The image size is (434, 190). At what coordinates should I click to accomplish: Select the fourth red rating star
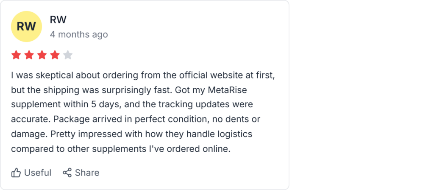(55, 55)
